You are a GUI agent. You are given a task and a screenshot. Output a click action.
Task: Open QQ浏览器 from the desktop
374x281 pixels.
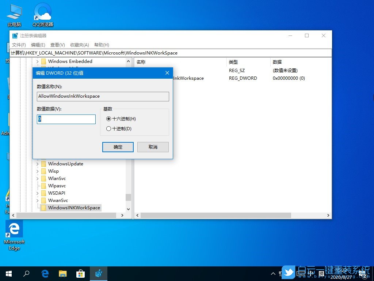click(x=42, y=11)
